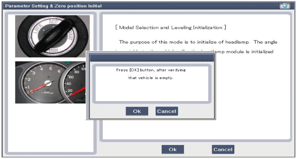Click the ignition key switch picture
297x159 pixels.
pos(53,36)
